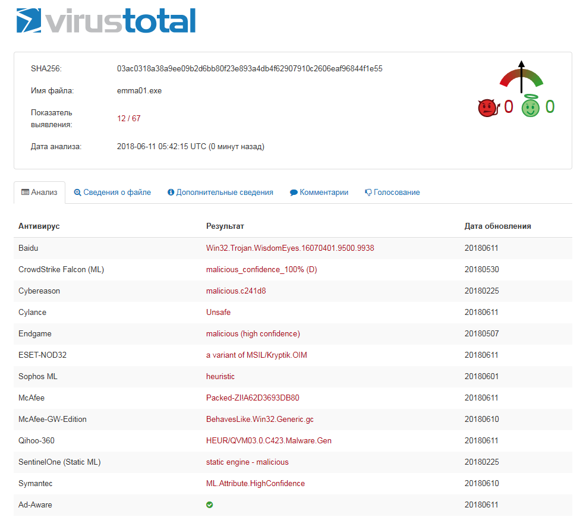Select the Symantec antivirus name
Image resolution: width=580 pixels, height=517 pixels.
36,484
